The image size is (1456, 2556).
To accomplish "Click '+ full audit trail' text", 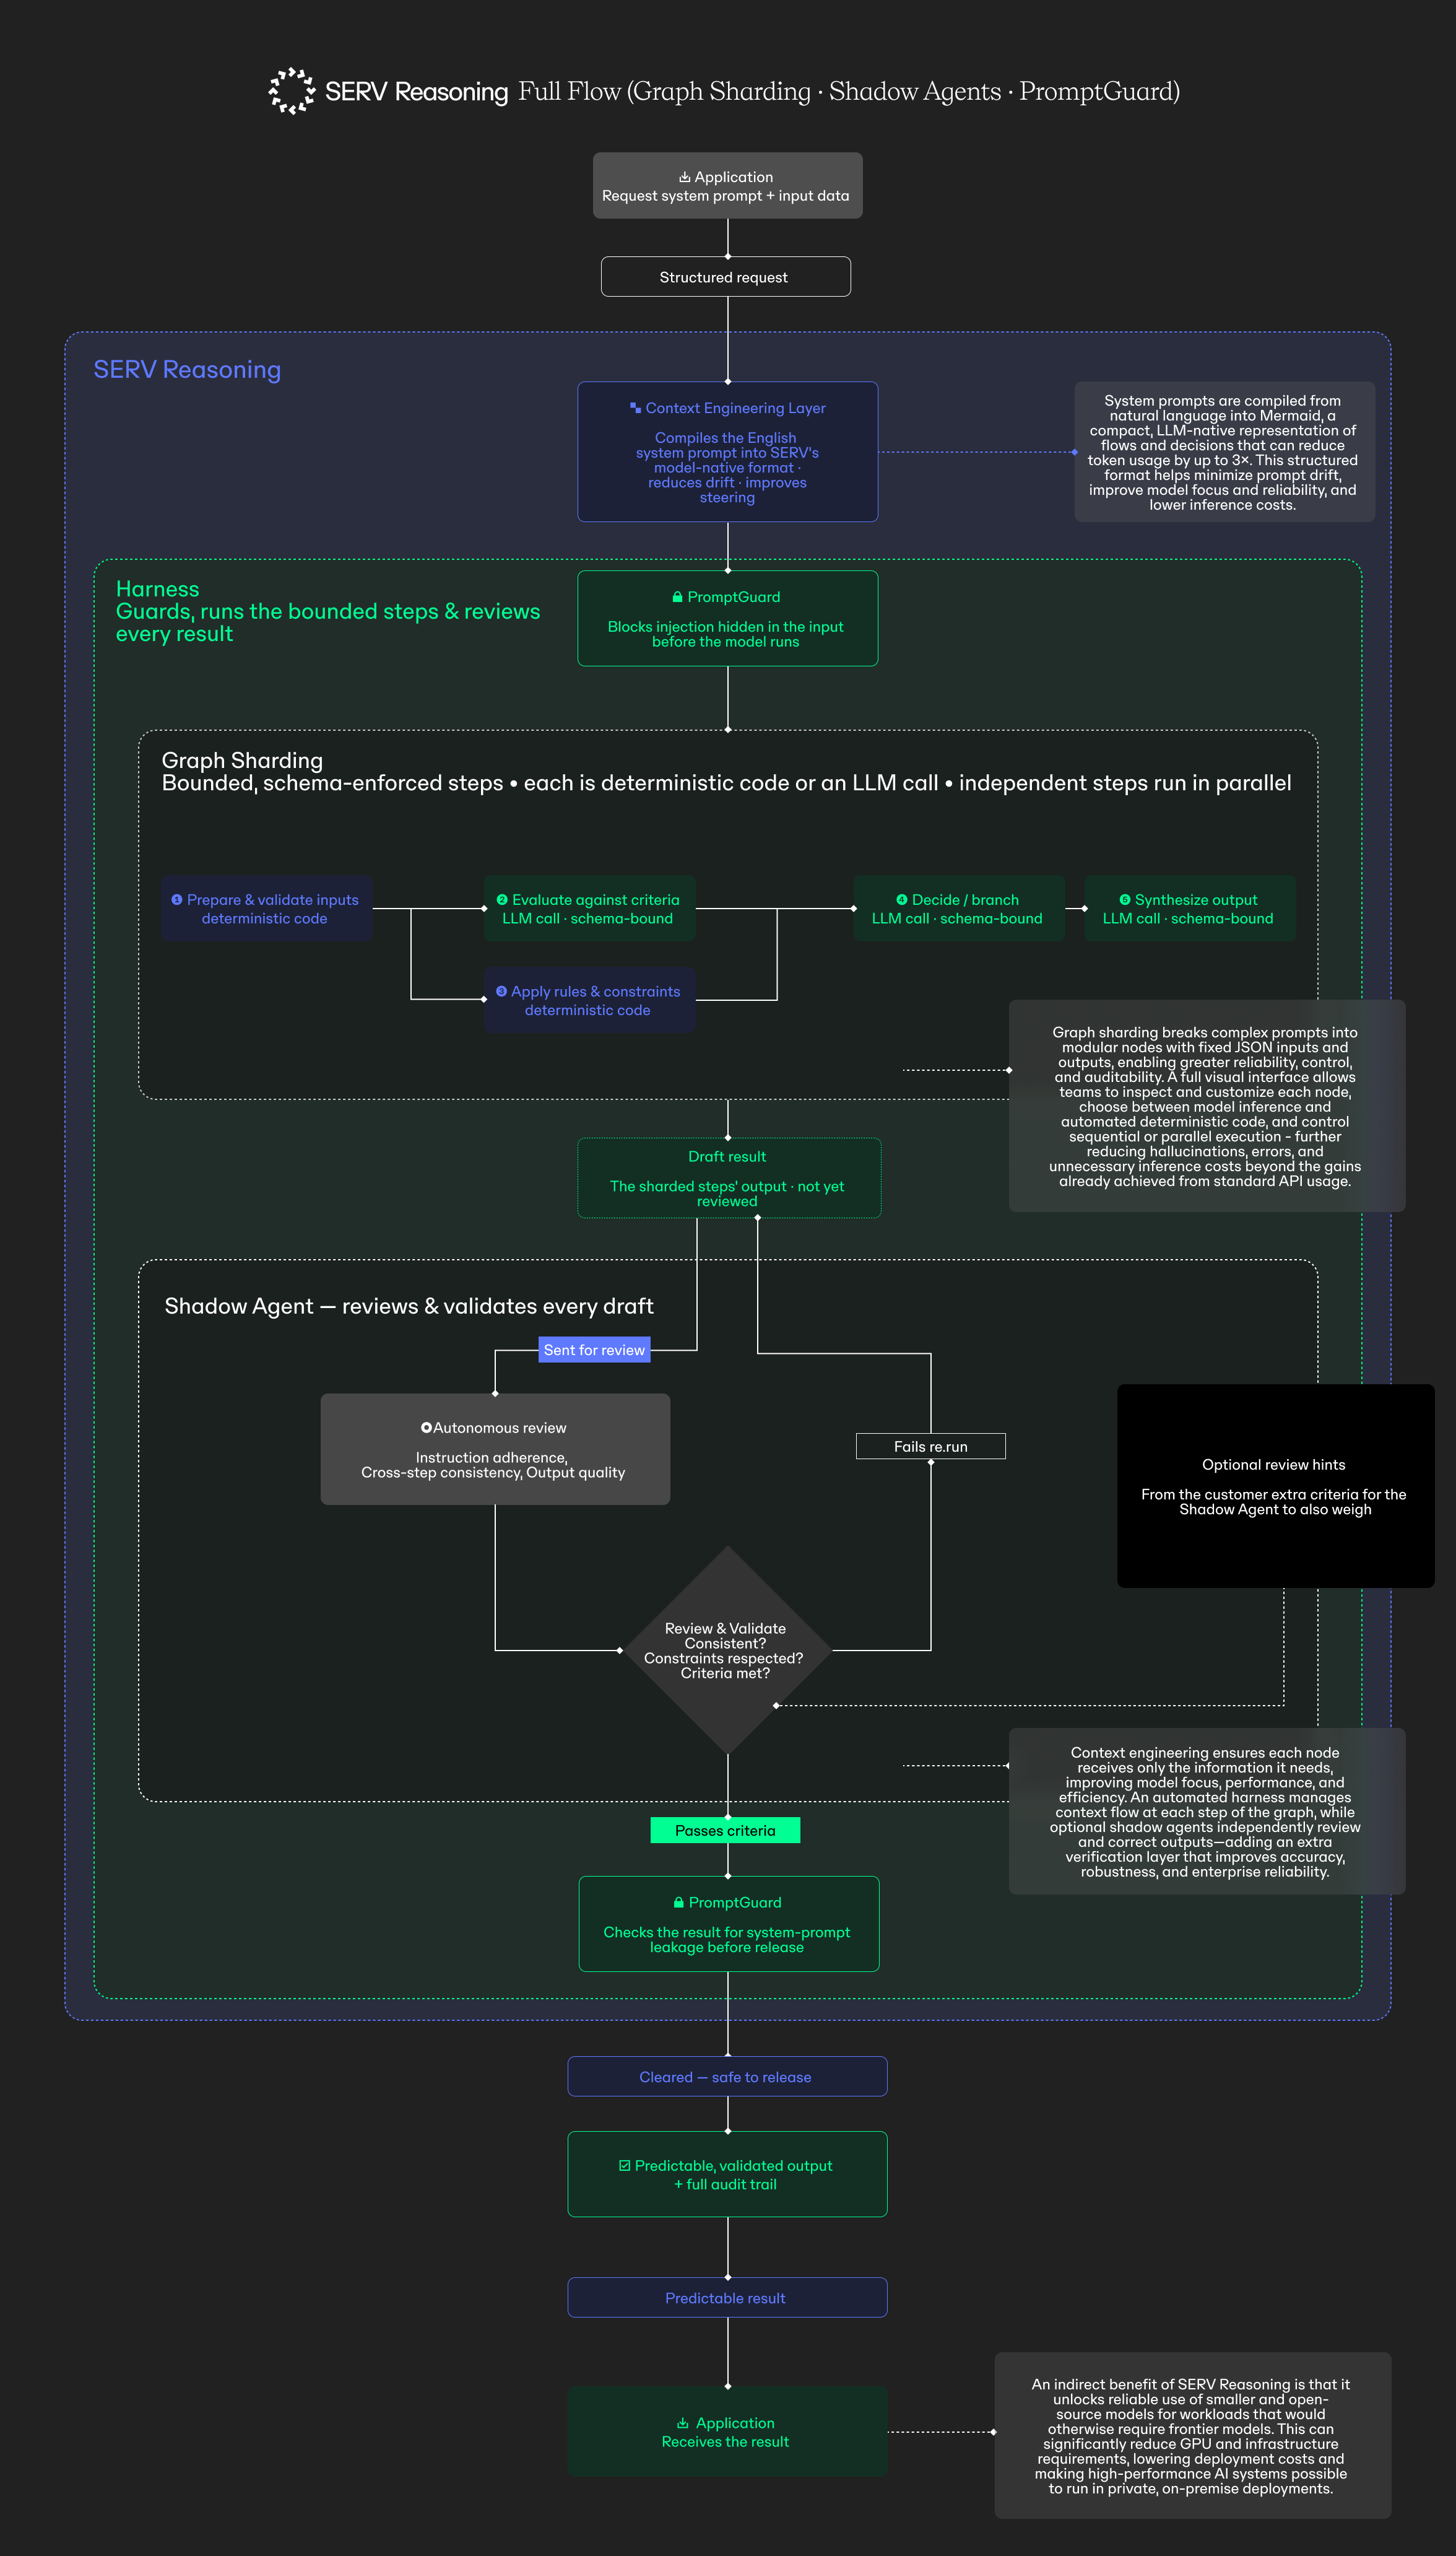I will pos(725,2185).
